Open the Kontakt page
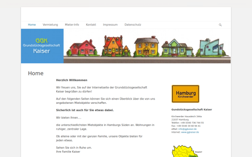 (x=91, y=25)
